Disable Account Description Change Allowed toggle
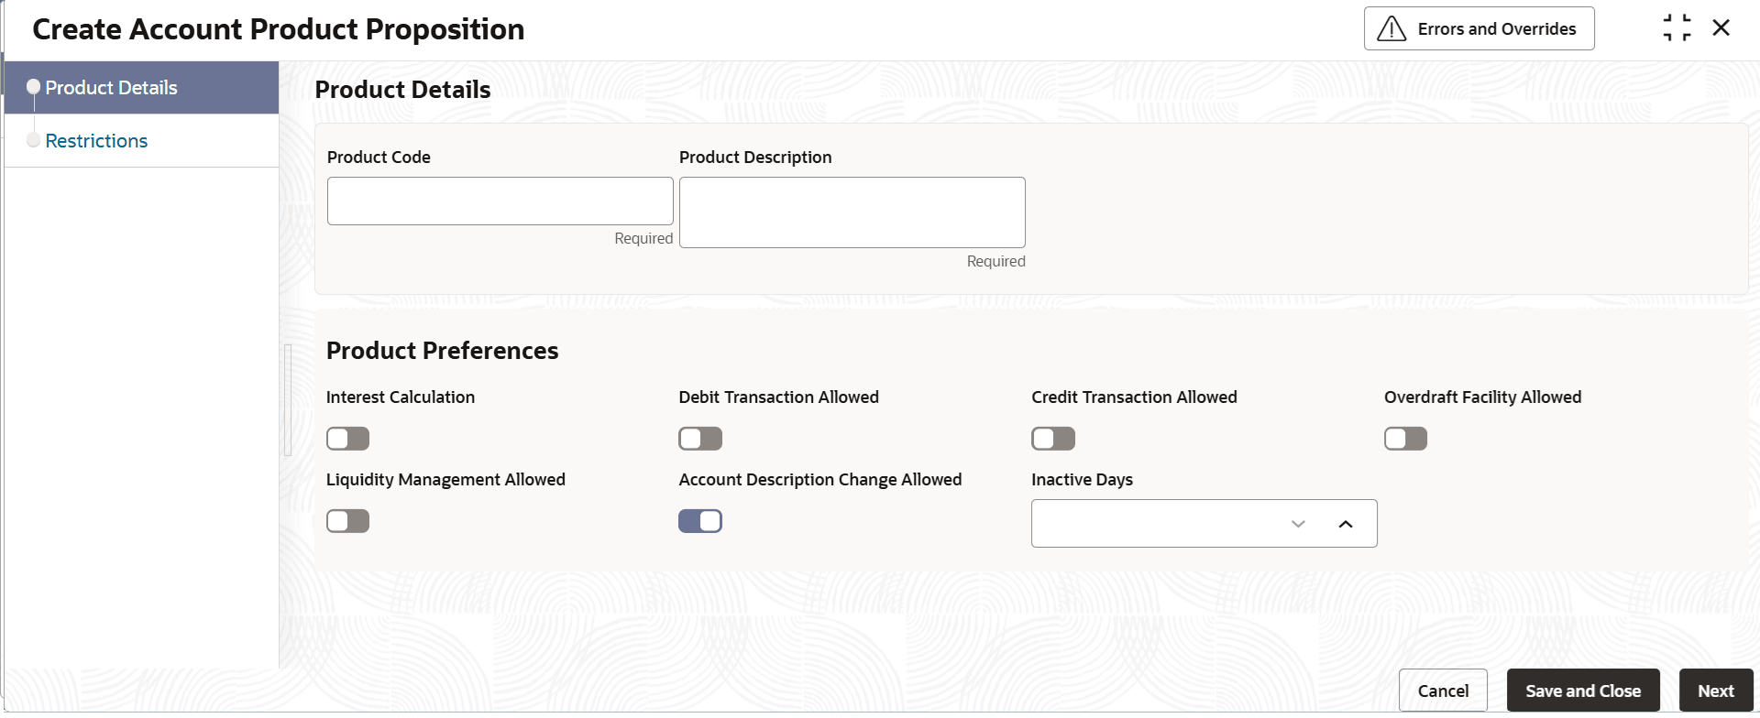Image resolution: width=1760 pixels, height=718 pixels. coord(700,521)
